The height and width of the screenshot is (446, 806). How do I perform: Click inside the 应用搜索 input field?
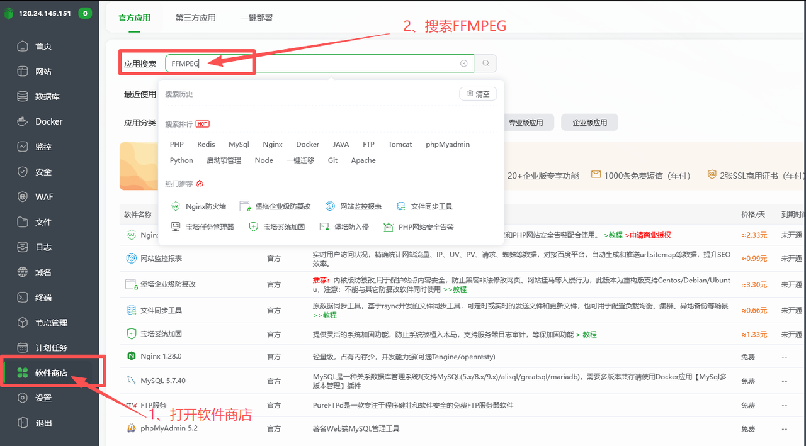[x=315, y=63]
